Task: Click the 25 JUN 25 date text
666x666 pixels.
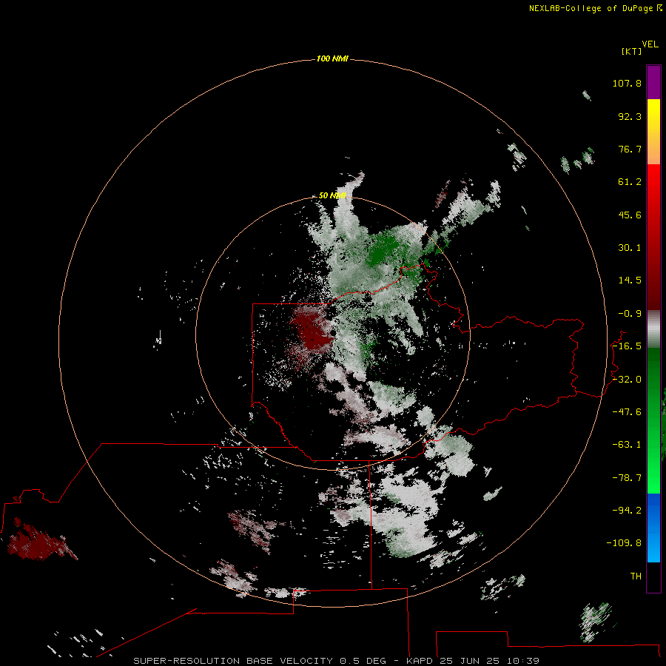Action: pyautogui.click(x=470, y=661)
